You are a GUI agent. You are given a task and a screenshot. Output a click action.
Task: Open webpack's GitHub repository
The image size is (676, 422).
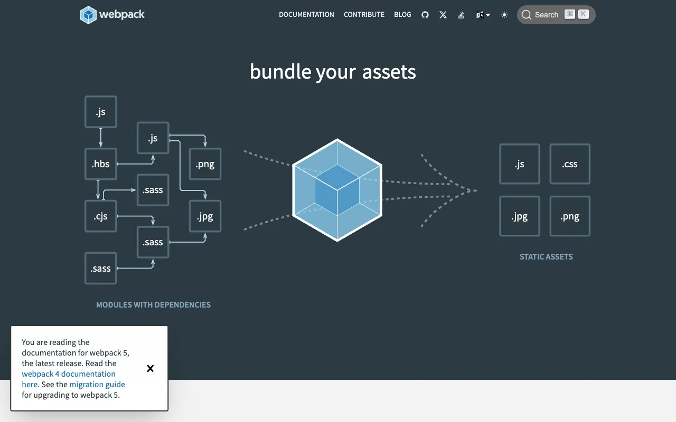pyautogui.click(x=425, y=15)
